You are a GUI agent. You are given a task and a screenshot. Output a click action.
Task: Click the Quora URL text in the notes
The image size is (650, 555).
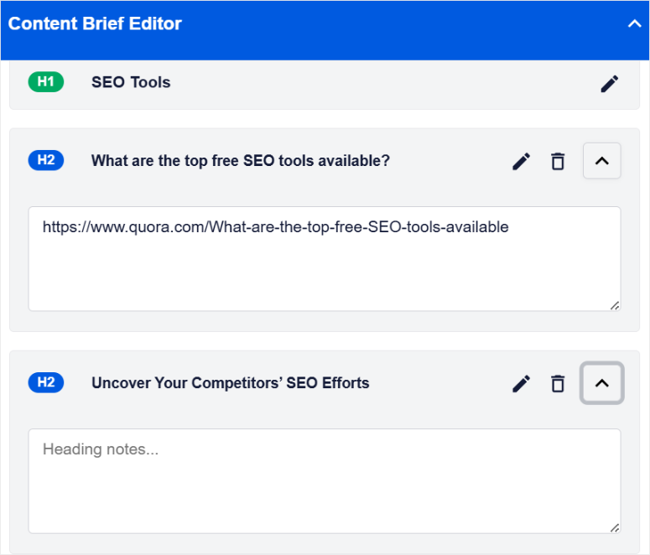coord(275,227)
